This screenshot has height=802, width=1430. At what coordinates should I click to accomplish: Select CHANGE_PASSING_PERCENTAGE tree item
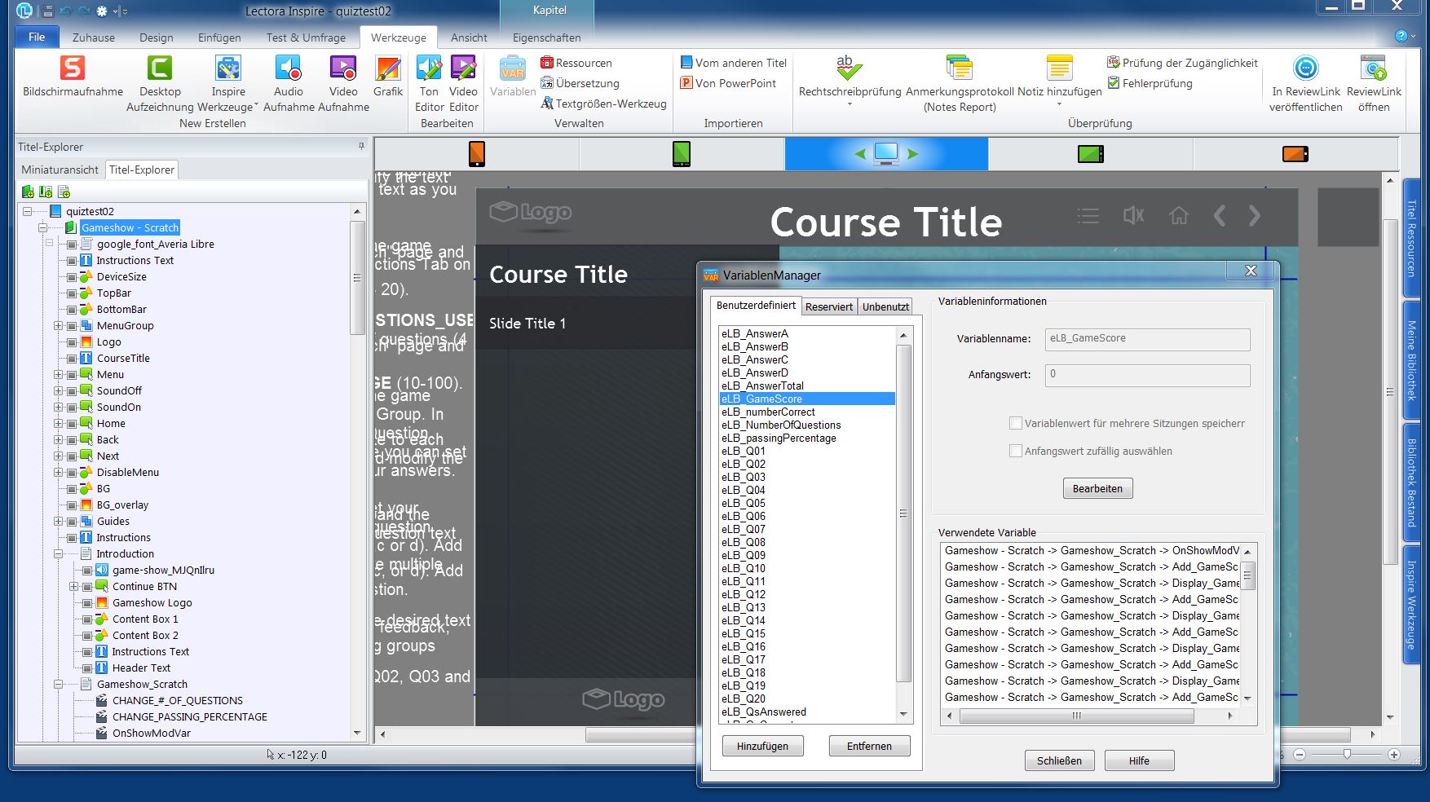point(190,717)
